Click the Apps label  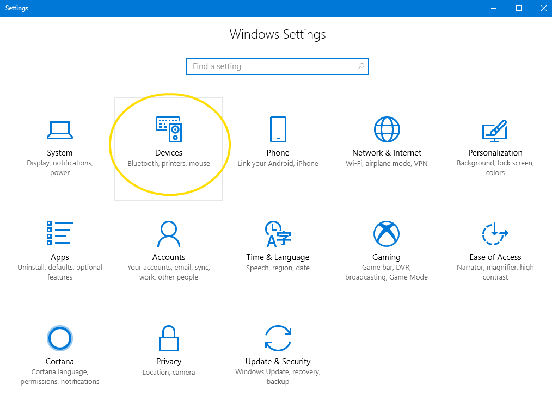[x=60, y=257]
